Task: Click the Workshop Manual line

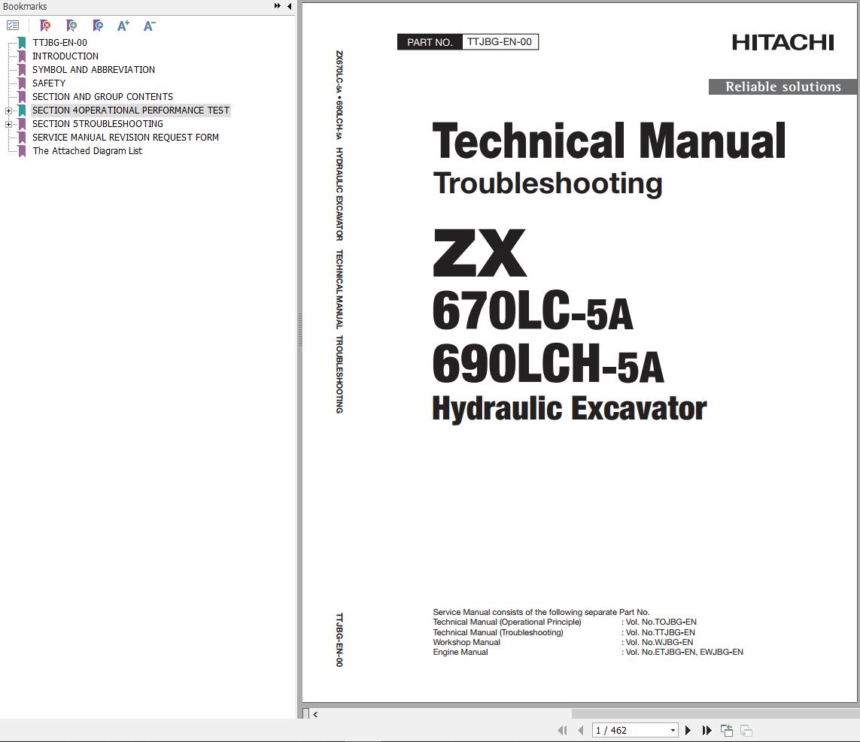Action: pyautogui.click(x=466, y=642)
